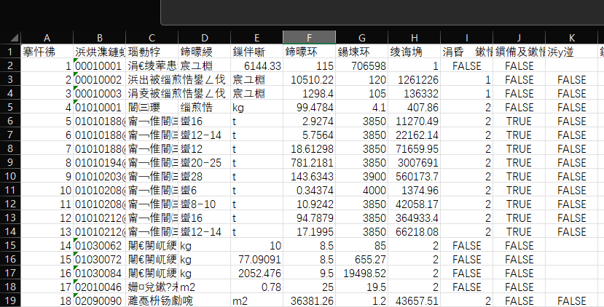Select column B header
Viewport: 604px width, 307px height.
[99, 38]
